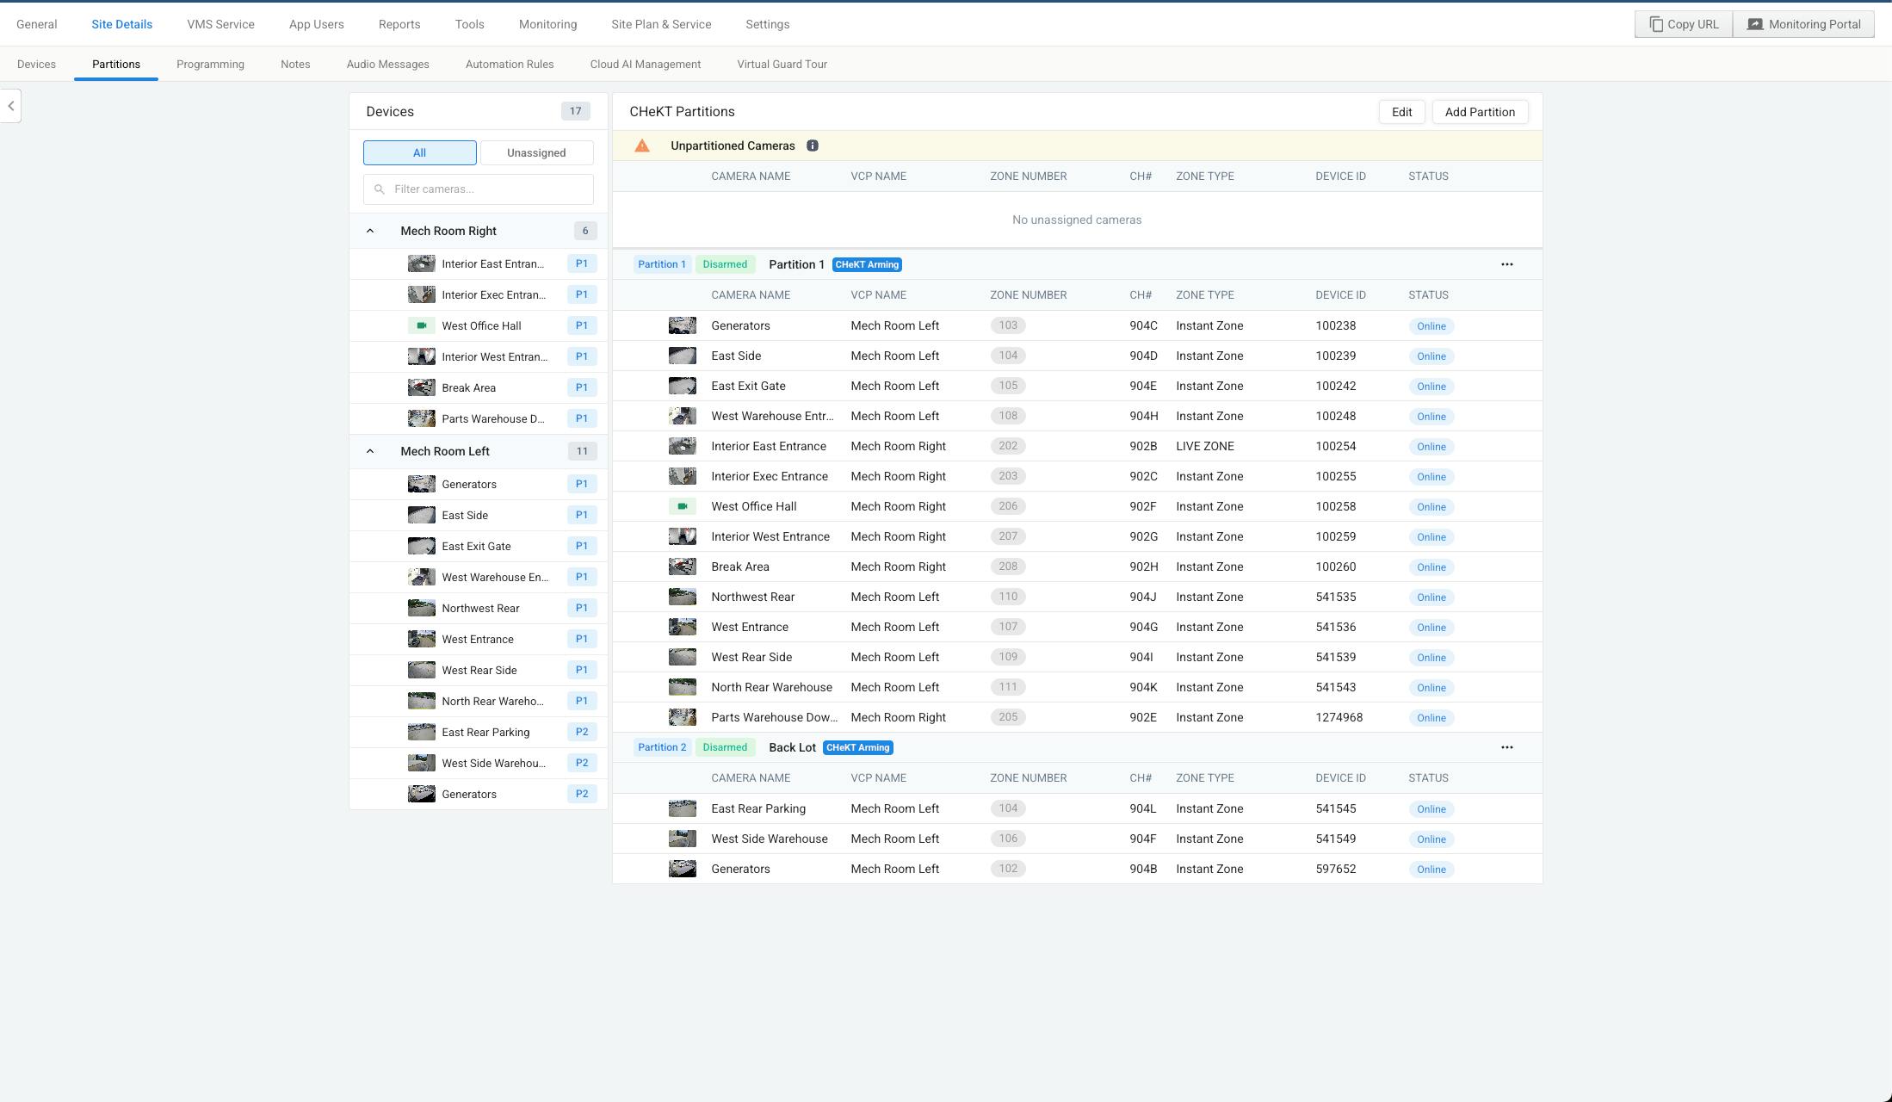Viewport: 1892px width, 1102px height.
Task: Select East Rear Parking in Devices list
Action: [x=478, y=732]
